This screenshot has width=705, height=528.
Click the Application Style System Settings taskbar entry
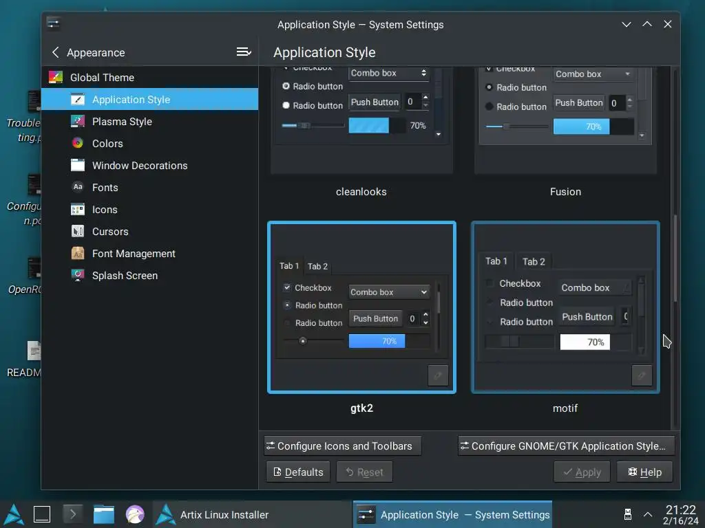[x=453, y=514]
